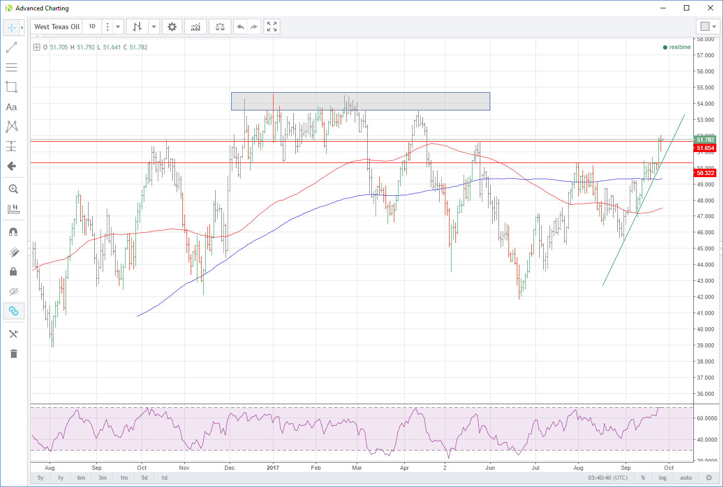The width and height of the screenshot is (723, 487).
Task: Activate the zoom in magnifier tool
Action: [x=14, y=189]
